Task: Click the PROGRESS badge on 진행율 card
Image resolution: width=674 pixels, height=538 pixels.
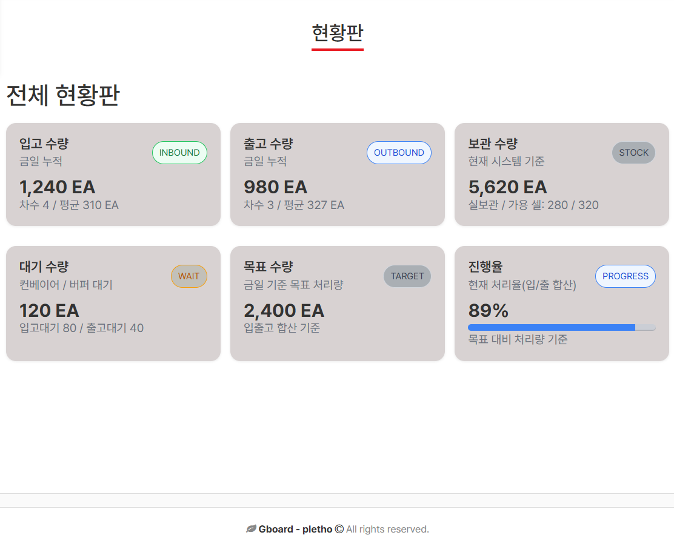Action: [625, 276]
